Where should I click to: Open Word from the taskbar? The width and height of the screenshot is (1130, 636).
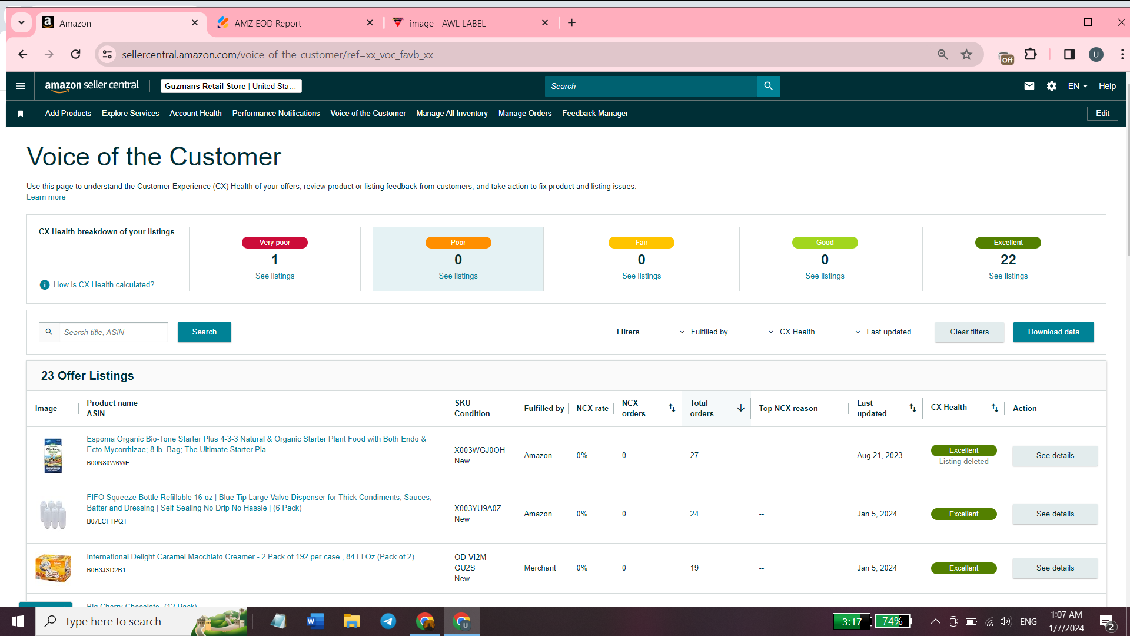pyautogui.click(x=315, y=621)
